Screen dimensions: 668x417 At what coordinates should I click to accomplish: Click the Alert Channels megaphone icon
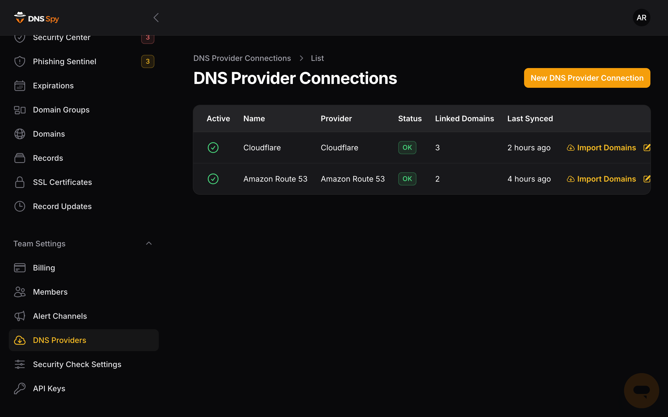coord(20,316)
